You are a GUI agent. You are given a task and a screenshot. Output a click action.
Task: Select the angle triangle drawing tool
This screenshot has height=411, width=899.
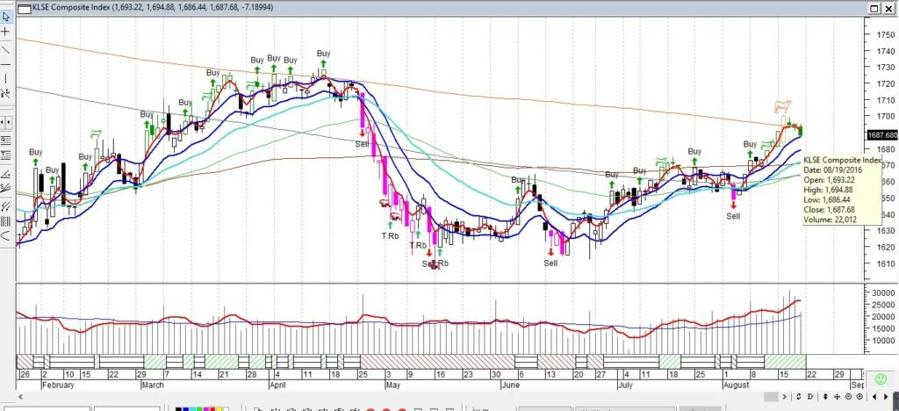(x=6, y=174)
